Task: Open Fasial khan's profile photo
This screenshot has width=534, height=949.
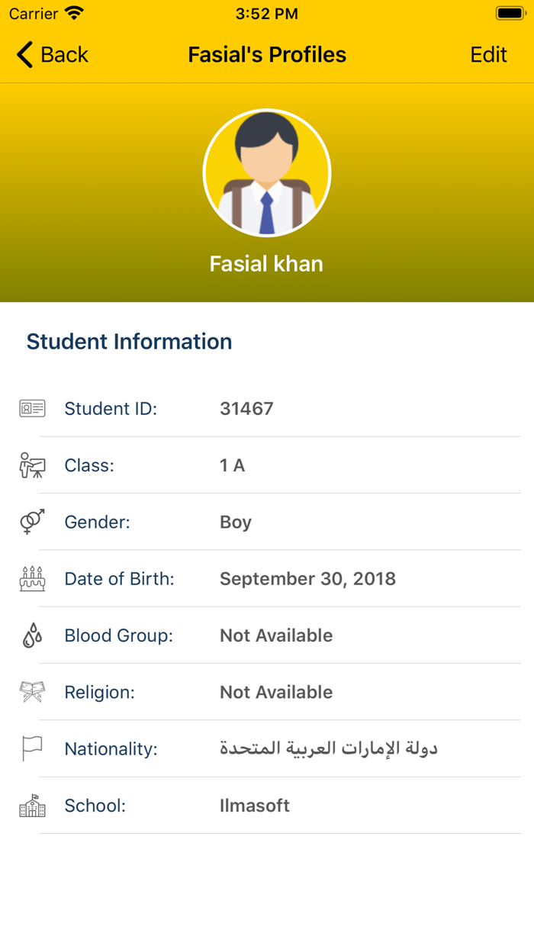Action: [x=267, y=172]
